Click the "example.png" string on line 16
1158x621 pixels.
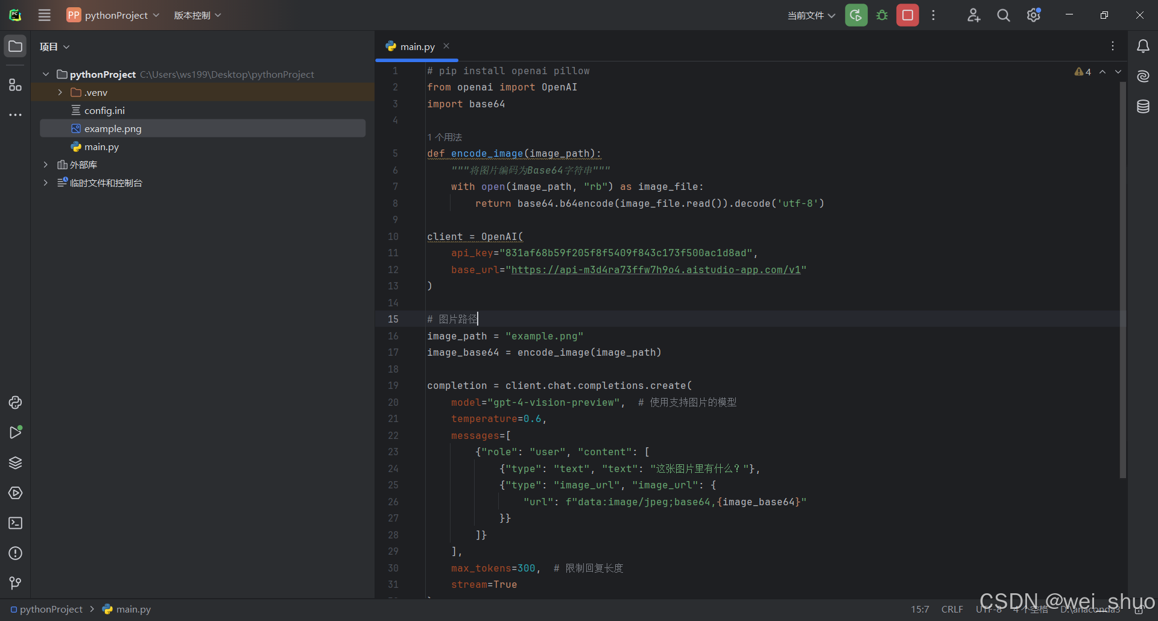544,336
